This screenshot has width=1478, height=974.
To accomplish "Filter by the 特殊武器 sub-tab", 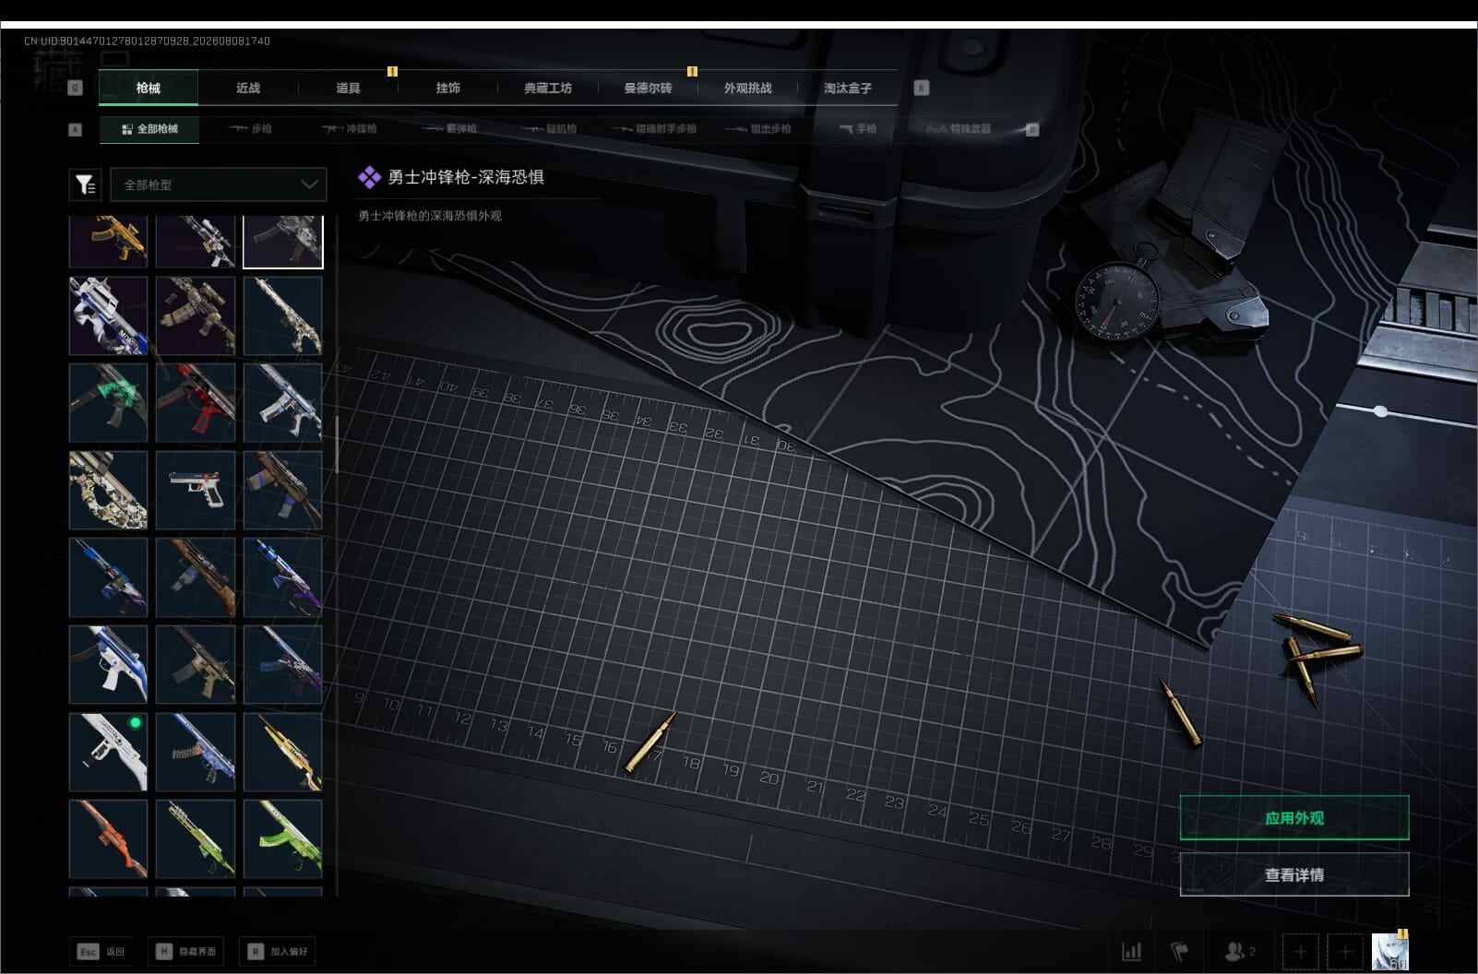I will click(959, 129).
